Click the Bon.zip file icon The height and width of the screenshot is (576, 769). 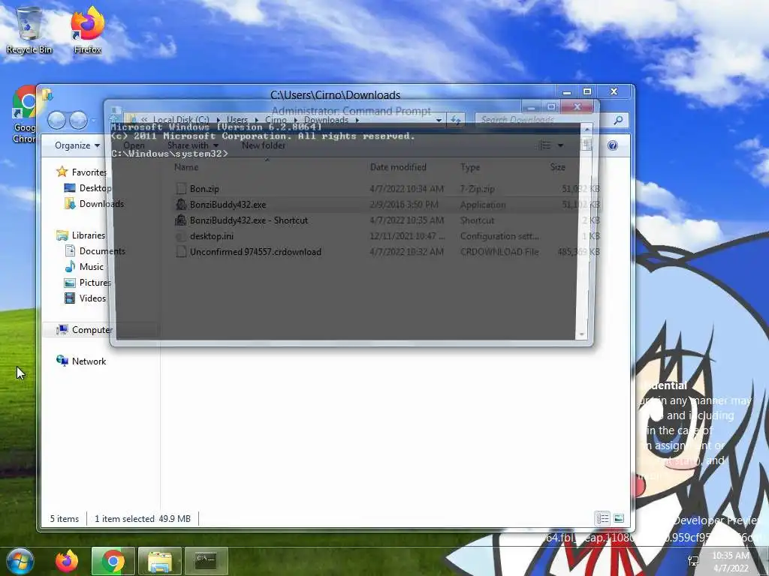coord(181,188)
